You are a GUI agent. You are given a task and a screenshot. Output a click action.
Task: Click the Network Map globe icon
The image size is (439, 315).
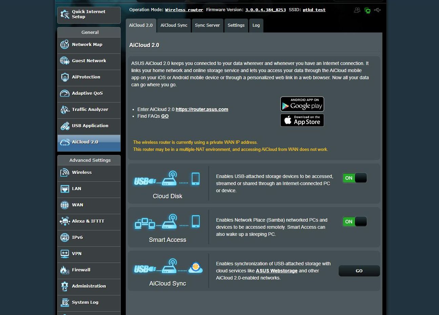tap(64, 45)
